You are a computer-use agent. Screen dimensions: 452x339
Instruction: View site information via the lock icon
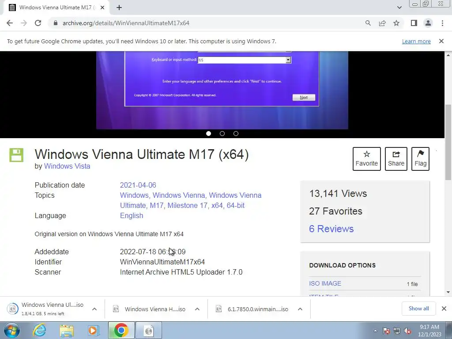(56, 23)
